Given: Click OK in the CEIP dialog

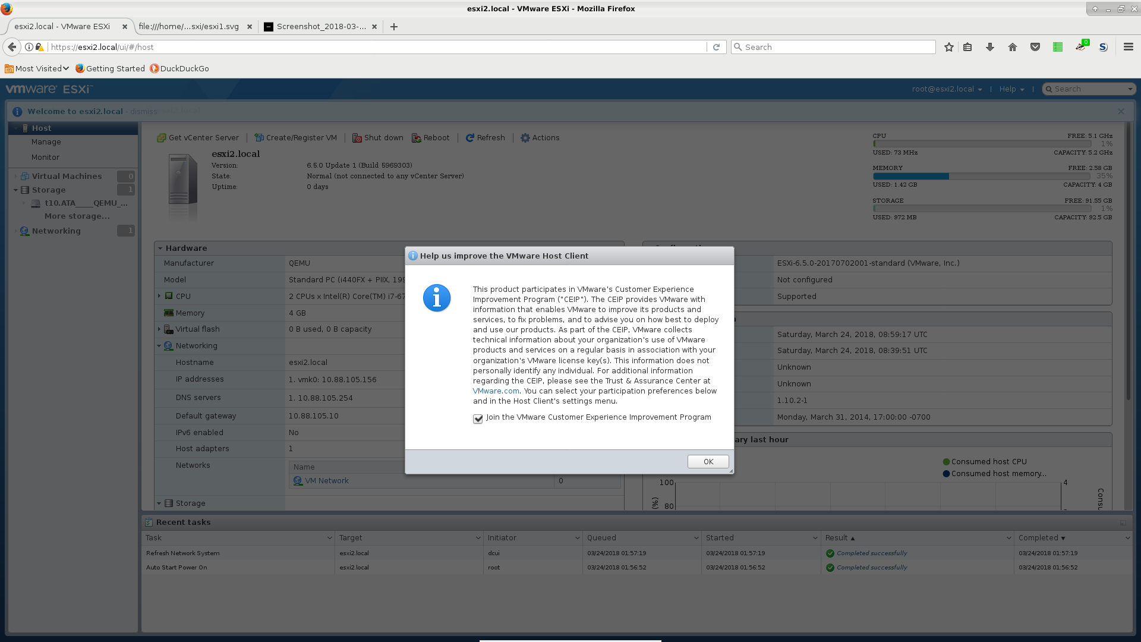Looking at the screenshot, I should coord(708,461).
